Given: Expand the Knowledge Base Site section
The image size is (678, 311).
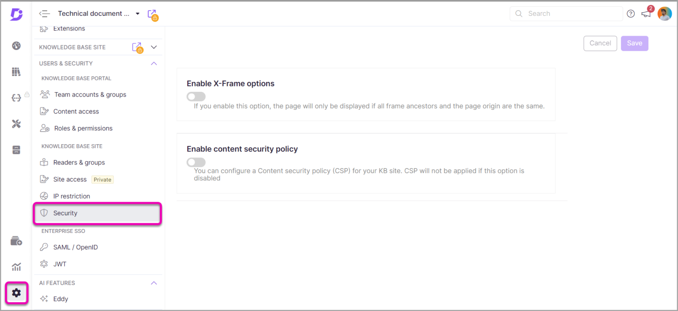Looking at the screenshot, I should point(154,47).
